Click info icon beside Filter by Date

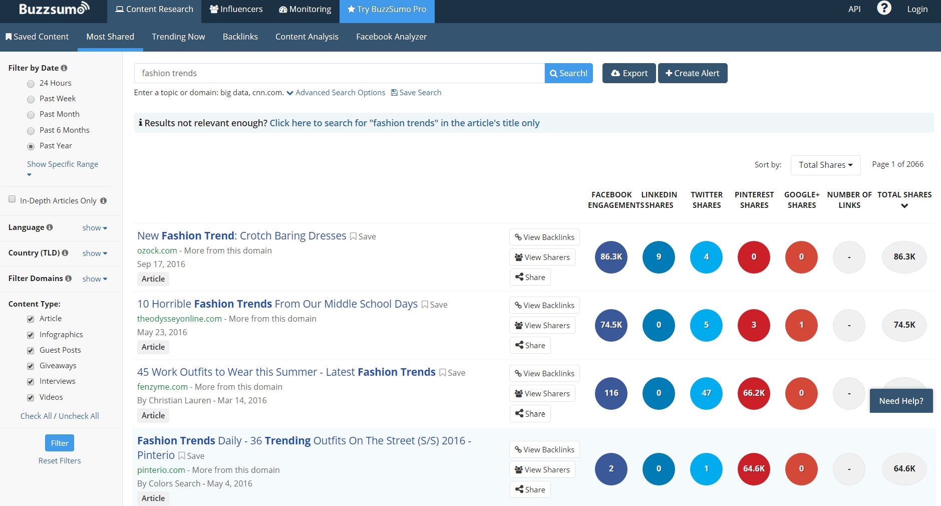pyautogui.click(x=64, y=68)
